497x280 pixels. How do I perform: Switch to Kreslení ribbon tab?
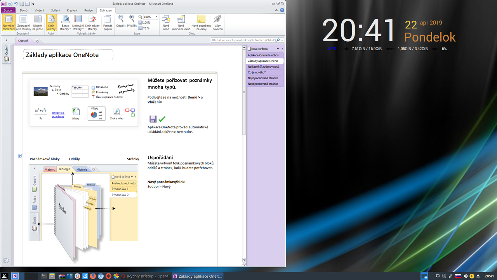click(72, 10)
